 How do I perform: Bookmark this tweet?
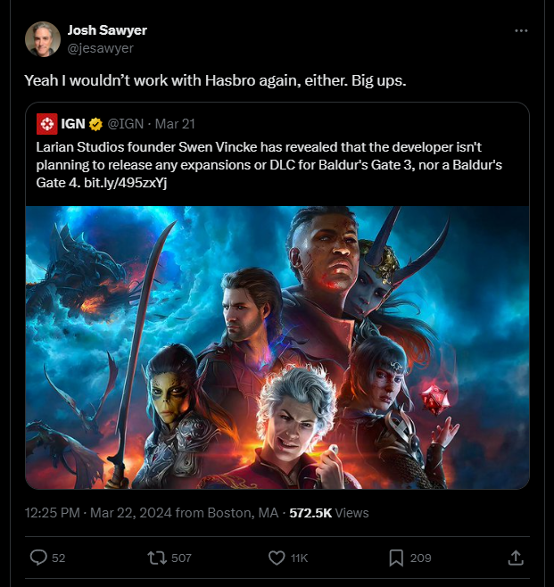click(x=396, y=558)
